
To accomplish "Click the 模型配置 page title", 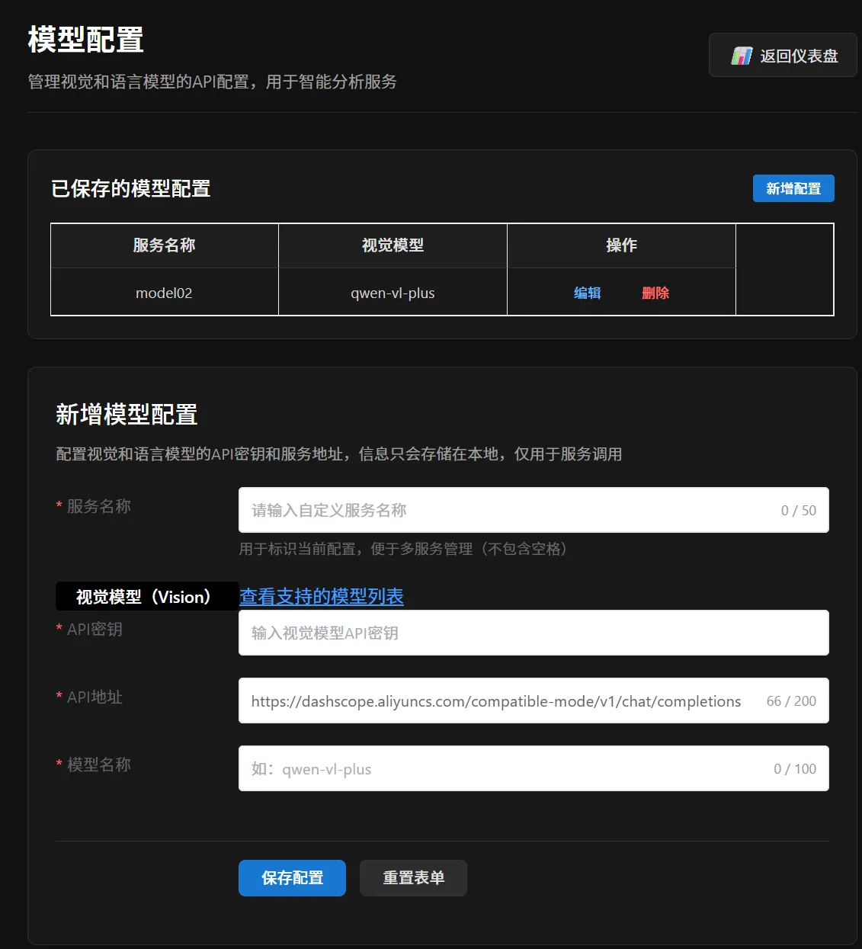I will 85,40.
